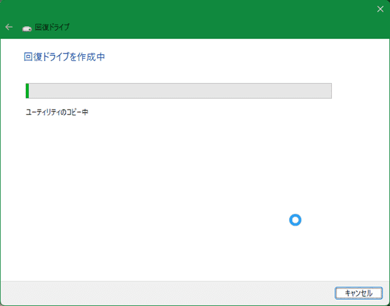Click the ドライブ word in the blue heading
Image resolution: width=390 pixels, height=306 pixels.
[x=56, y=57]
